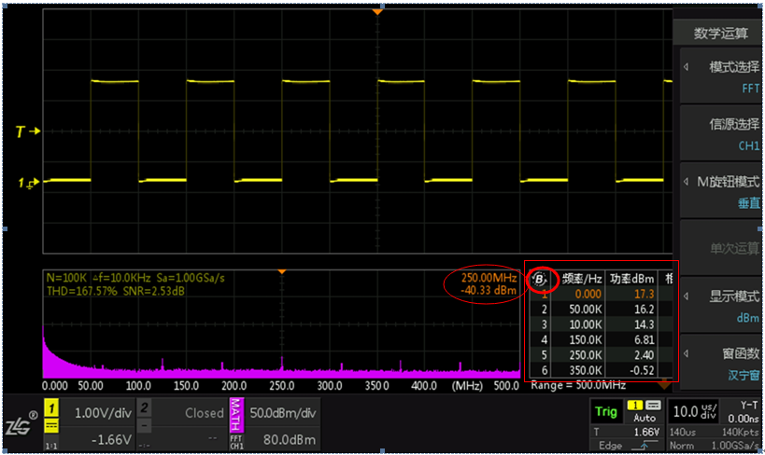Screen dimensions: 765x455
Task: Select the yellow channel 1 badge
Action: 51,407
